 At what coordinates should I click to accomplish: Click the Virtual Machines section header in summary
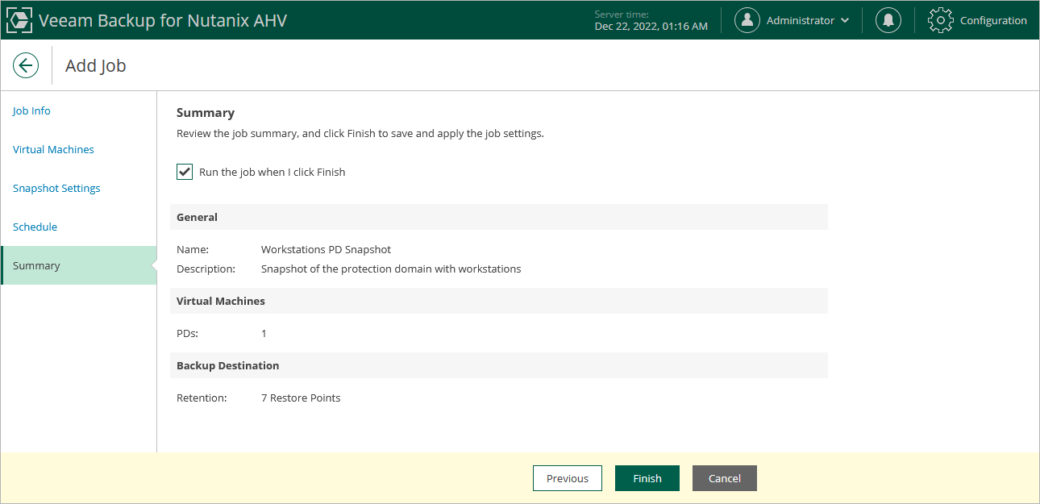click(499, 301)
